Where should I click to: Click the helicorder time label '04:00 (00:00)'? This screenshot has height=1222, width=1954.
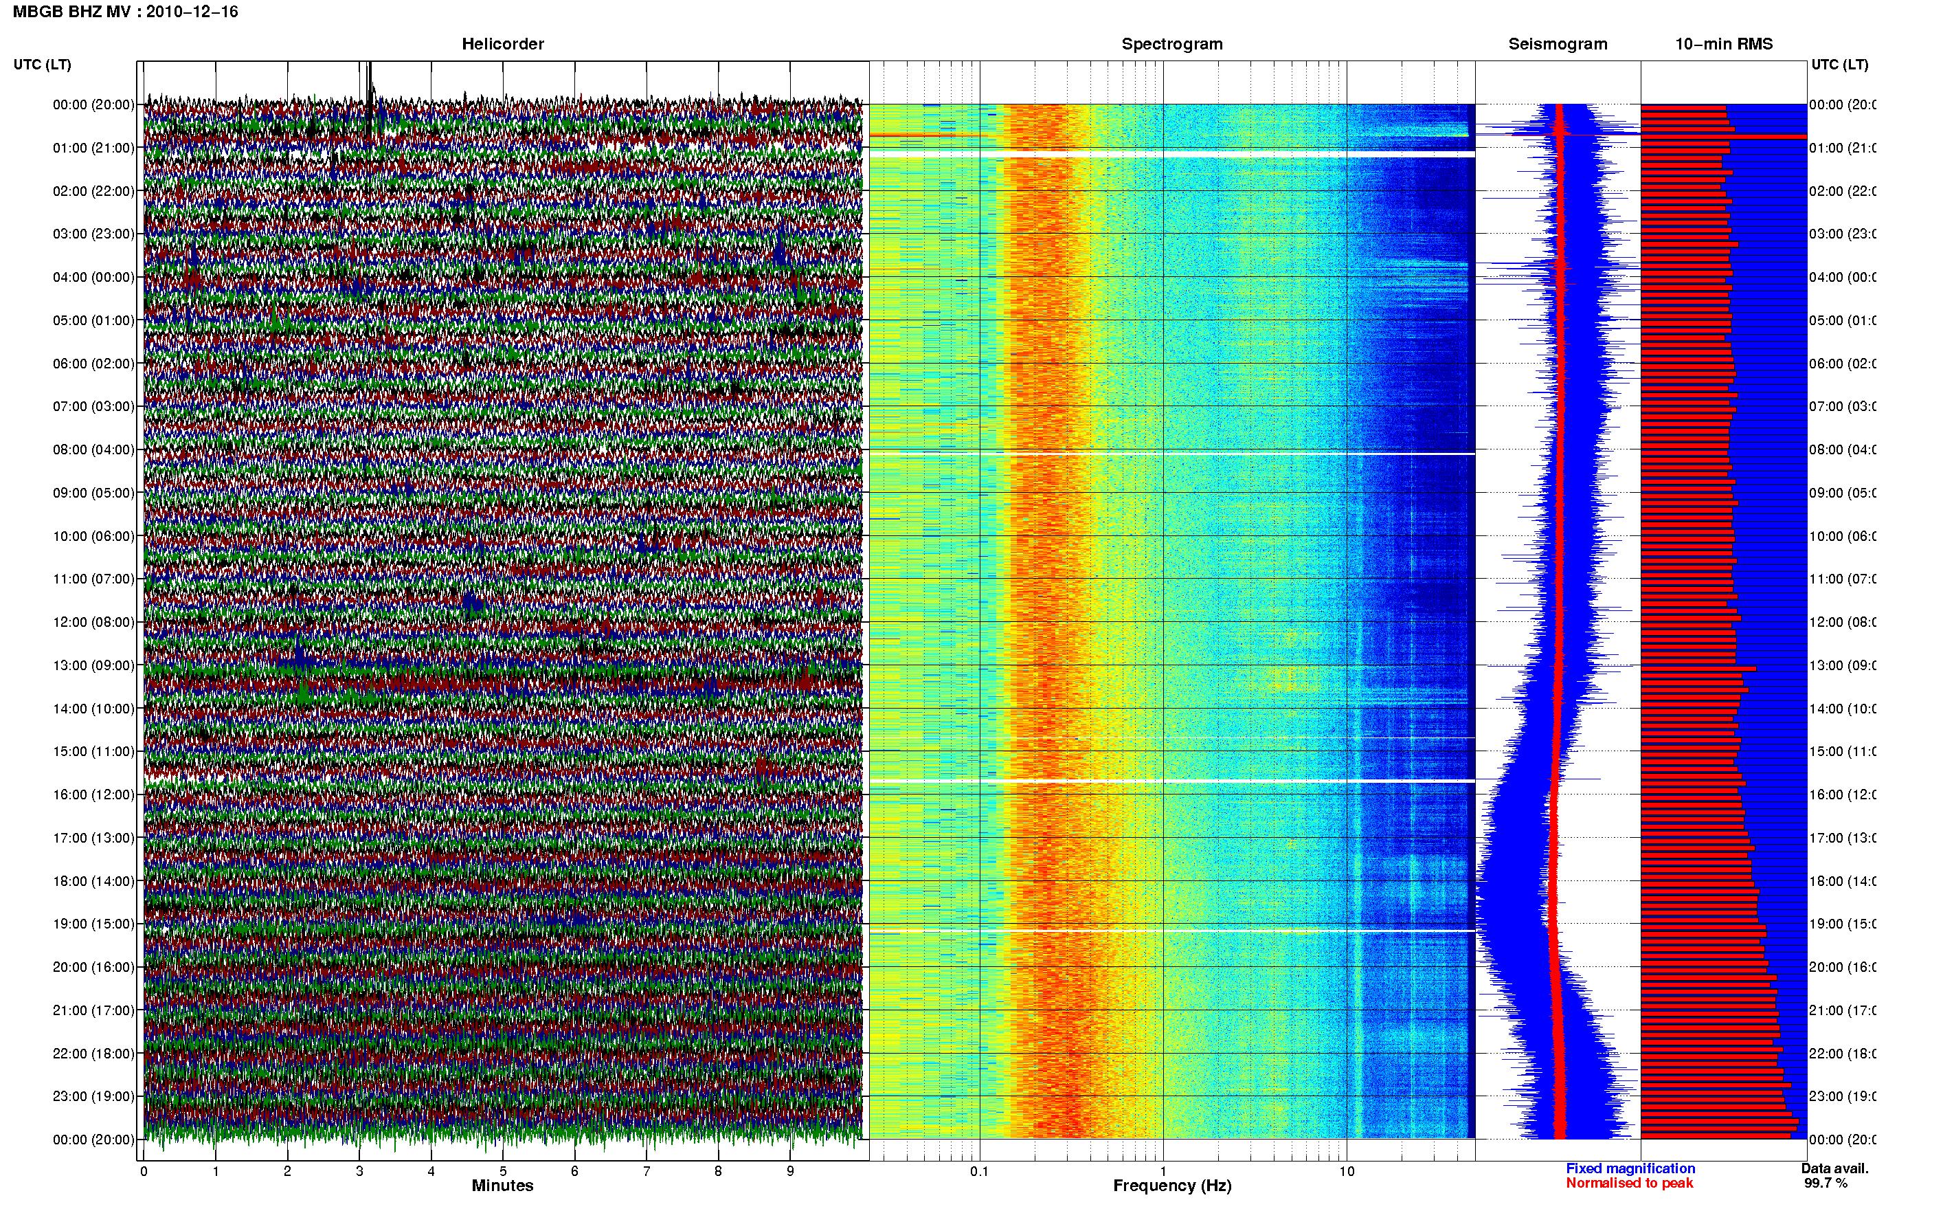(93, 277)
